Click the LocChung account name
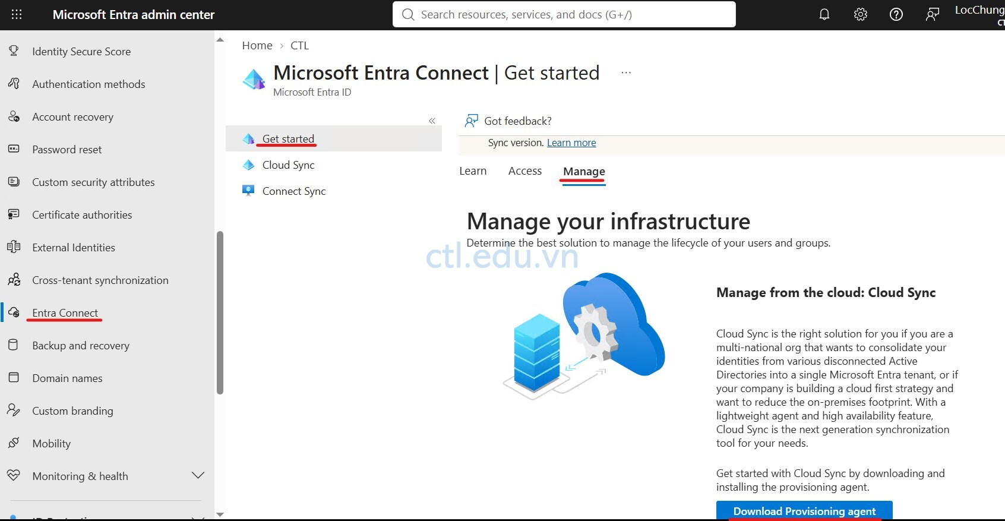The height and width of the screenshot is (521, 1005). coord(979,10)
